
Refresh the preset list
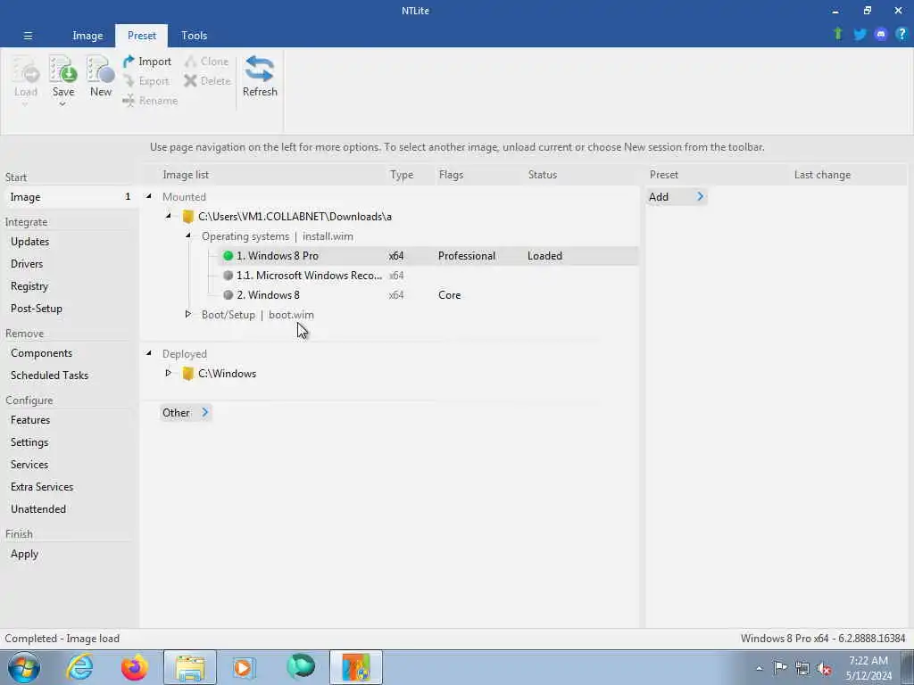pyautogui.click(x=260, y=77)
